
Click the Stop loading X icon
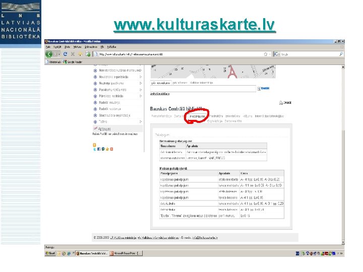point(73,54)
